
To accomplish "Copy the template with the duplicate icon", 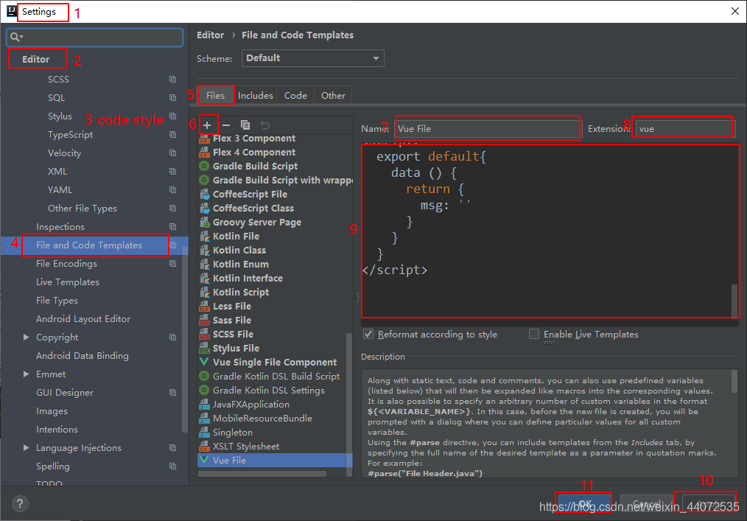I will [245, 125].
